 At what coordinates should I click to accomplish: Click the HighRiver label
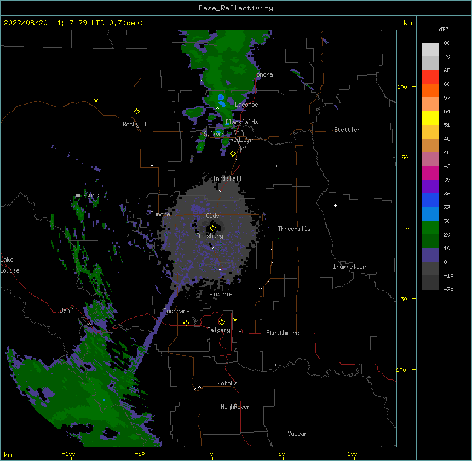coord(235,407)
